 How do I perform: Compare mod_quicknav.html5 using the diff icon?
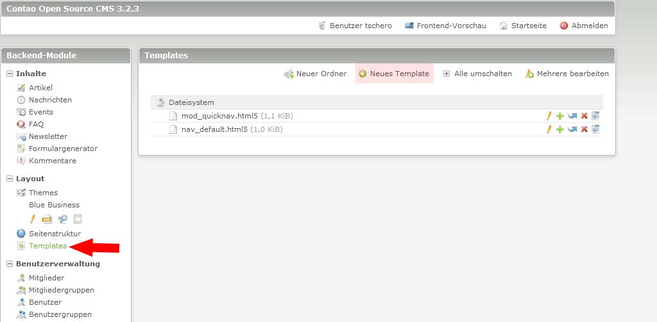tap(595, 116)
